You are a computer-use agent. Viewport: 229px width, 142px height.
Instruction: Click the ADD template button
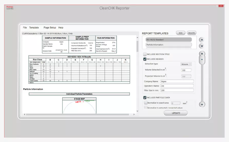(180, 33)
